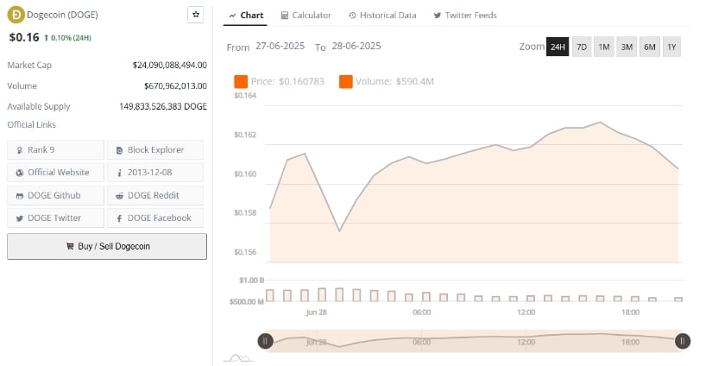The height and width of the screenshot is (366, 712).
Task: Click the To date field 28-06-2025
Action: [356, 47]
